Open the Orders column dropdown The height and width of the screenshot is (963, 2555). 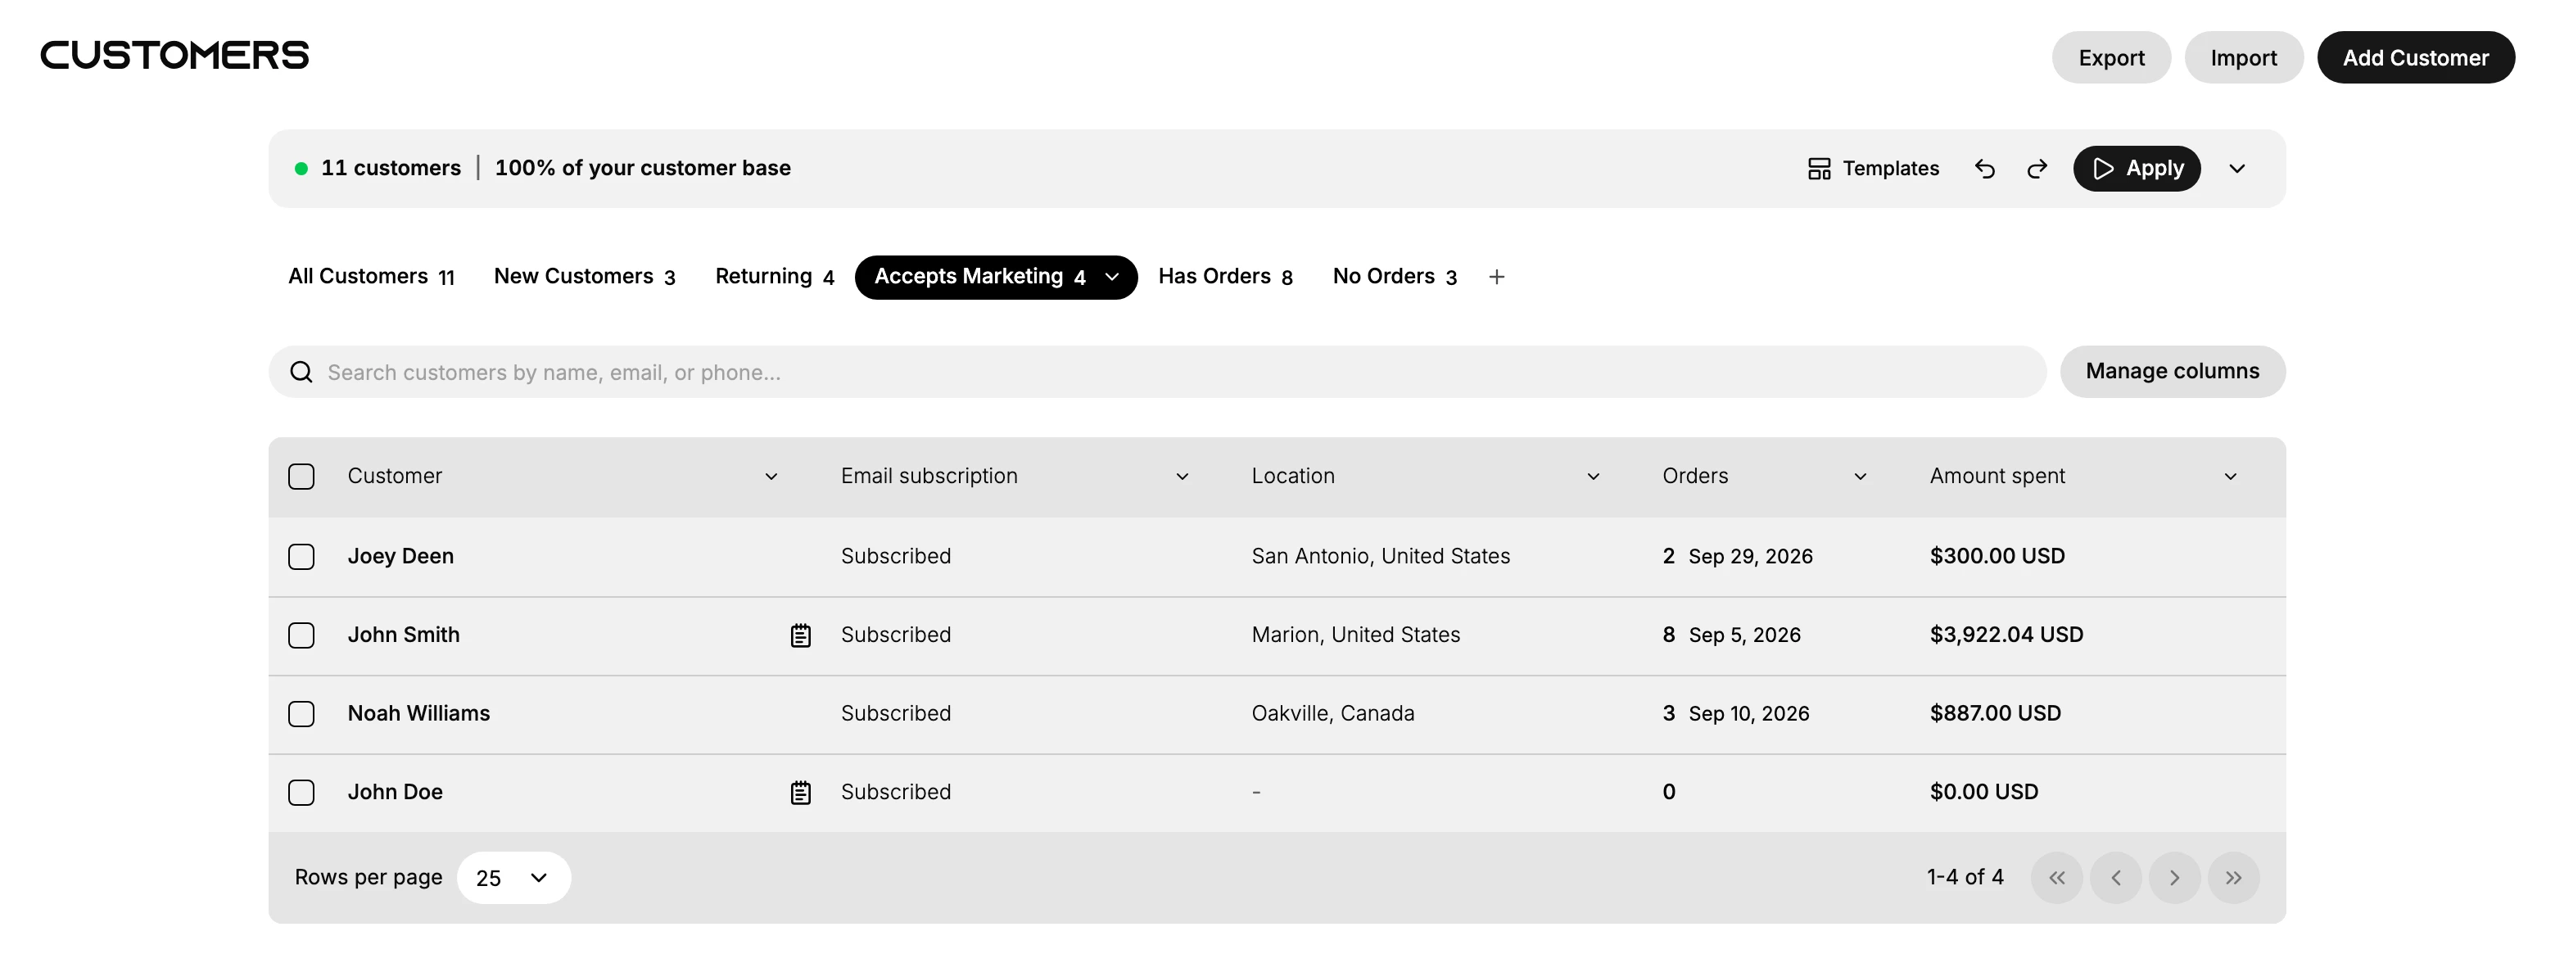coord(1860,477)
